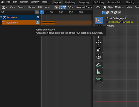
Task: Select the Rotate tool
Action: (99, 43)
